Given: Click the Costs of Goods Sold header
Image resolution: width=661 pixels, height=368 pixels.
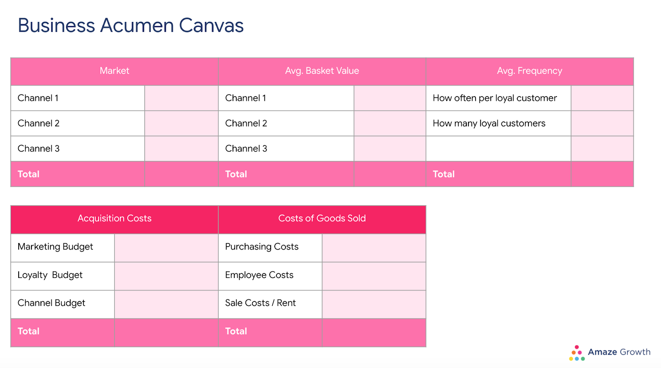Looking at the screenshot, I should coord(322,219).
